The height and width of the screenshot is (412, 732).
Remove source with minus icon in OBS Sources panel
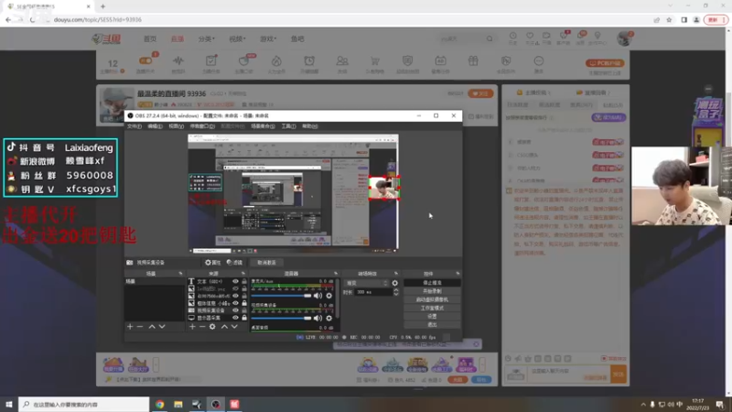click(x=202, y=327)
